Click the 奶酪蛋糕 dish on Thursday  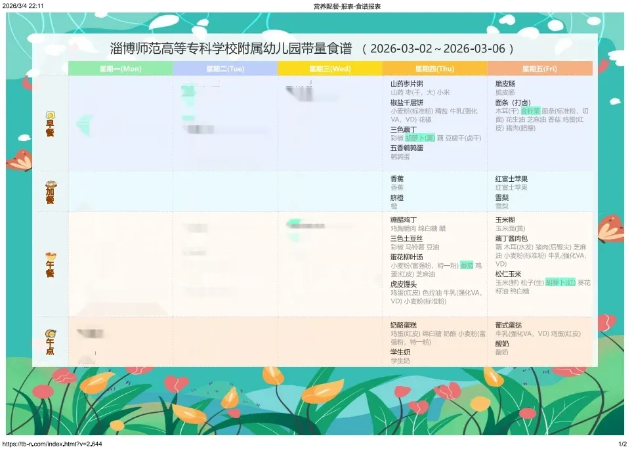pyautogui.click(x=404, y=325)
